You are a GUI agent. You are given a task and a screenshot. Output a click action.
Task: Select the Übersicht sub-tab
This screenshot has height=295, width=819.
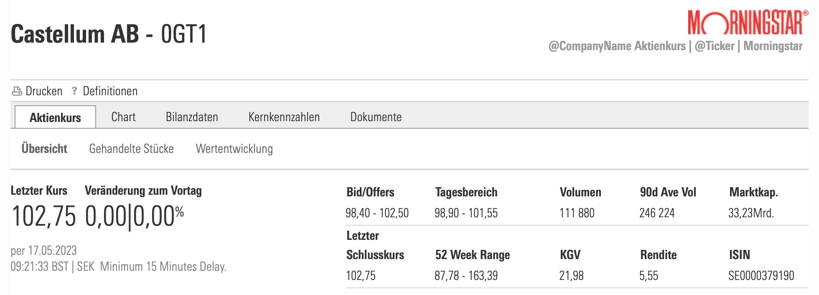click(44, 149)
